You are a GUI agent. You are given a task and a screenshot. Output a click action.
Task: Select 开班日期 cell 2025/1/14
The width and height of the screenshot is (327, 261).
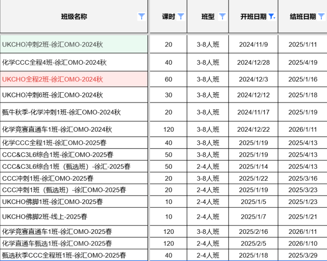coord(253,166)
